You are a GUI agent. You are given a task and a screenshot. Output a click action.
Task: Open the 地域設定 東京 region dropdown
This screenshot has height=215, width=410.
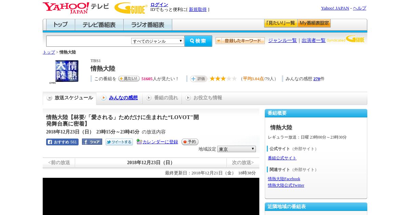coord(236,149)
